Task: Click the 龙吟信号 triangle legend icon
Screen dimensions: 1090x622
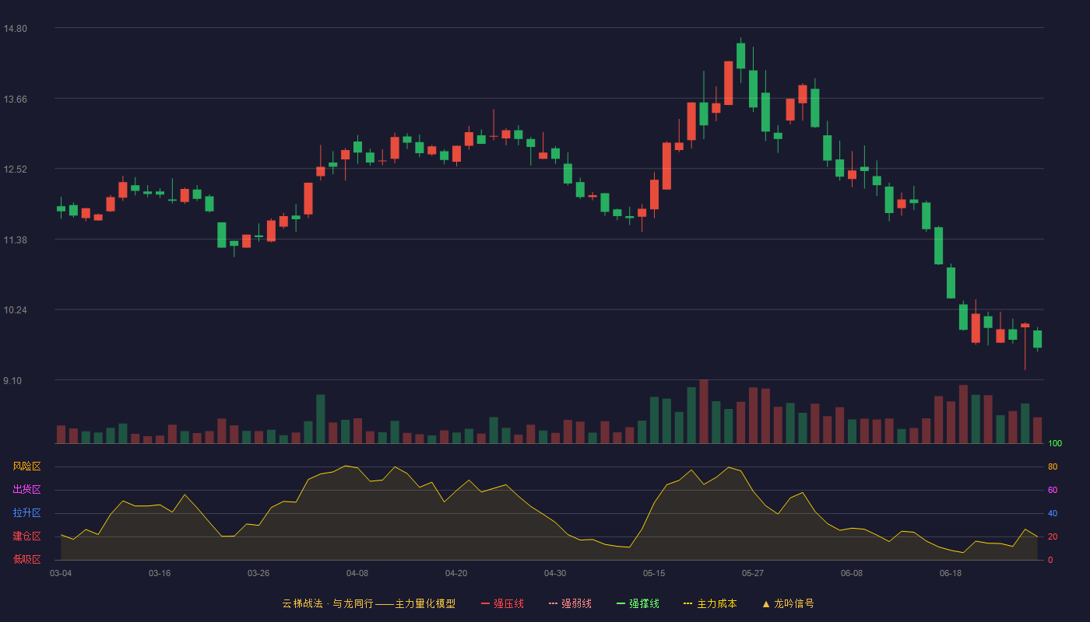Action: tap(766, 603)
